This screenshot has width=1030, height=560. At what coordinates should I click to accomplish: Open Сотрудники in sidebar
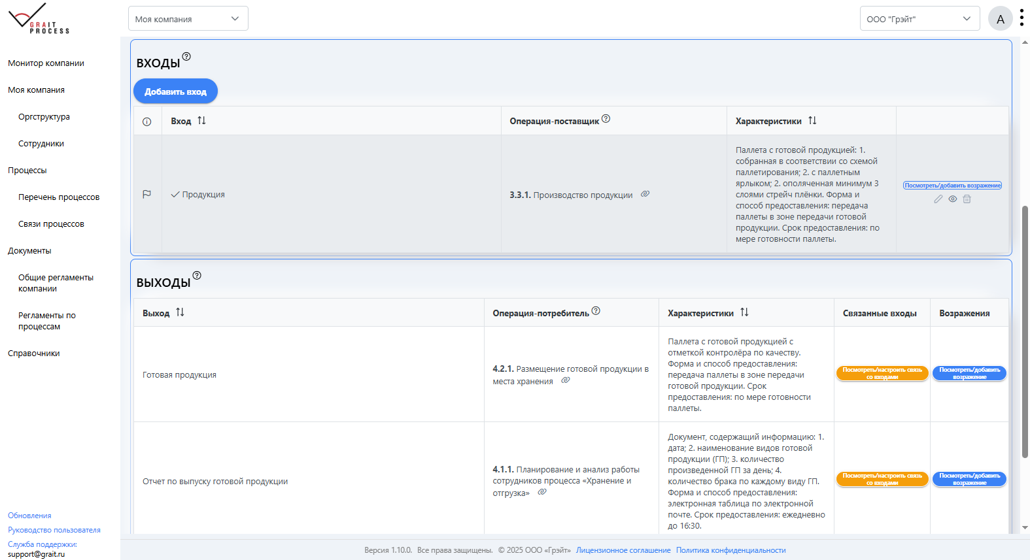[x=41, y=144]
